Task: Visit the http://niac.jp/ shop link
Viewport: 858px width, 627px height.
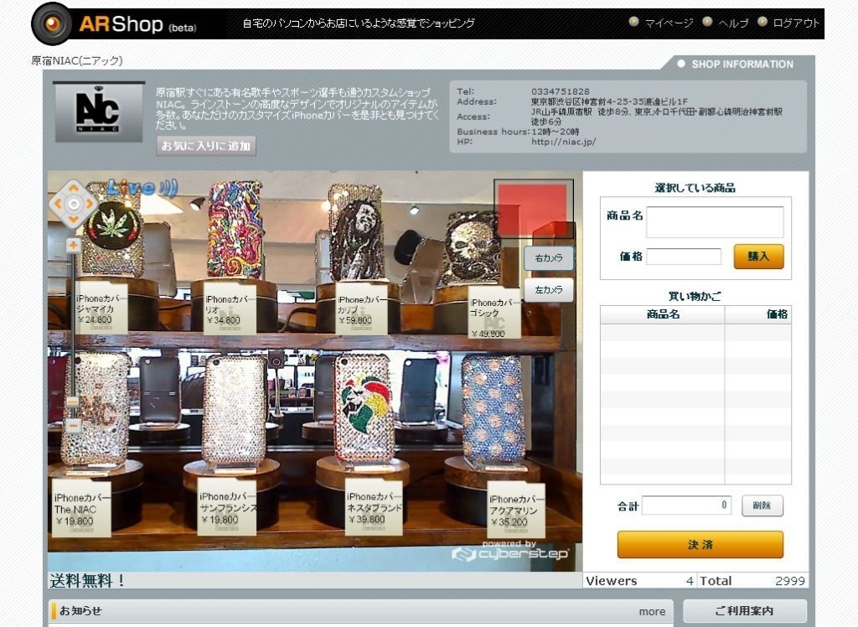Action: (564, 142)
